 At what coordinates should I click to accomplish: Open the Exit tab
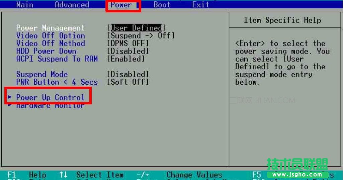200,5
